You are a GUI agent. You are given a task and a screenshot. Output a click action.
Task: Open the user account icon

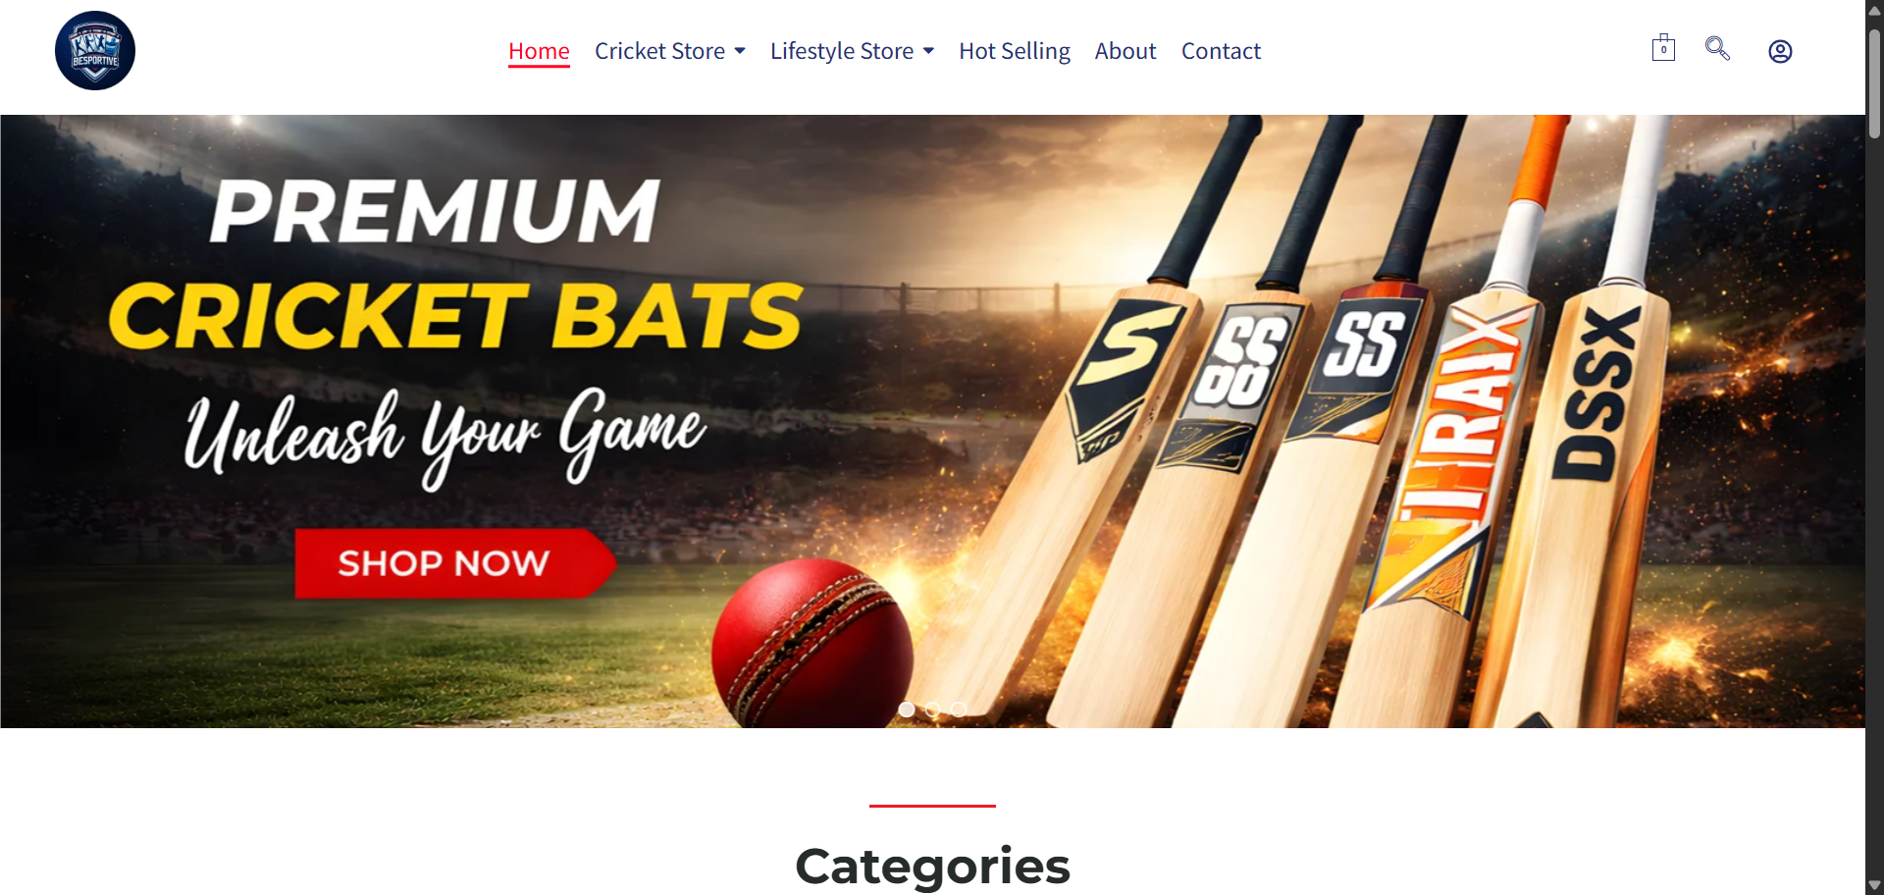1780,51
